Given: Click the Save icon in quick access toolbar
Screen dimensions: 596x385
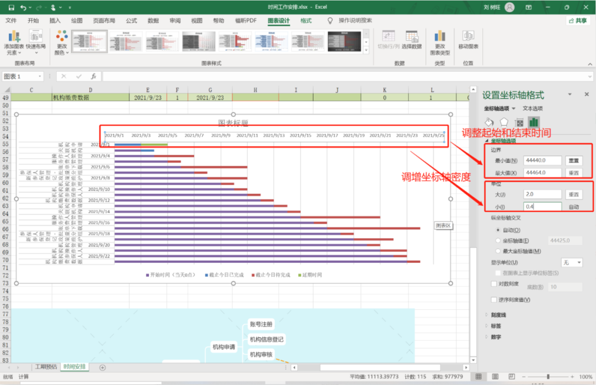Looking at the screenshot, I should pos(12,7).
